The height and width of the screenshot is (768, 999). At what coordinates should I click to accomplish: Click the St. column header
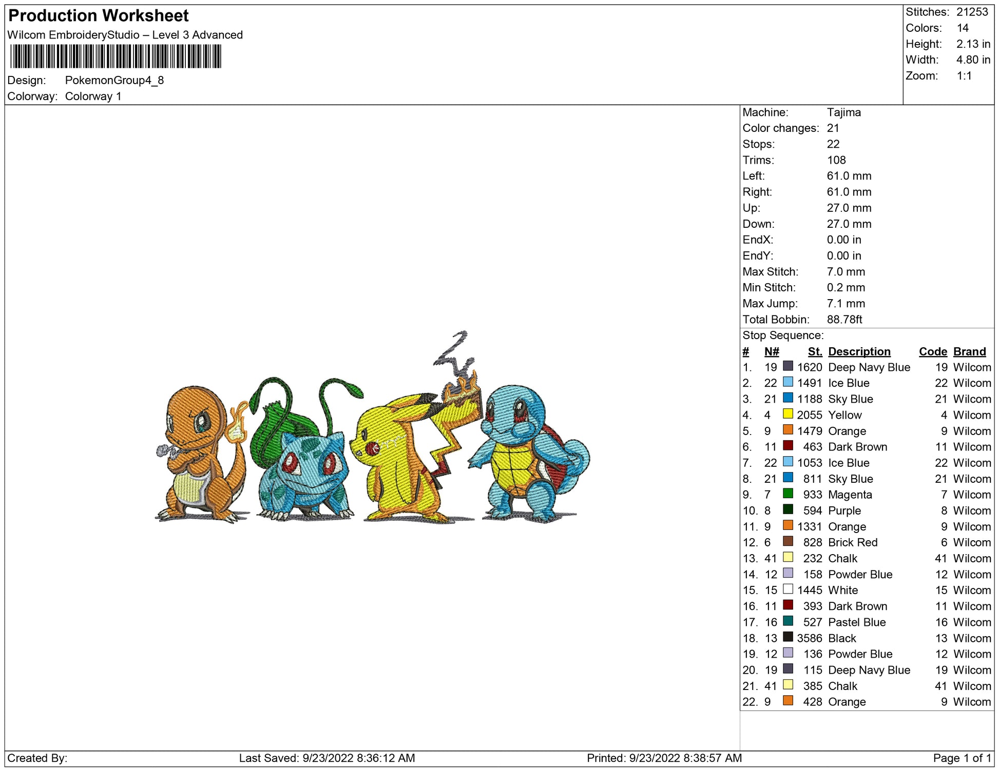point(814,351)
